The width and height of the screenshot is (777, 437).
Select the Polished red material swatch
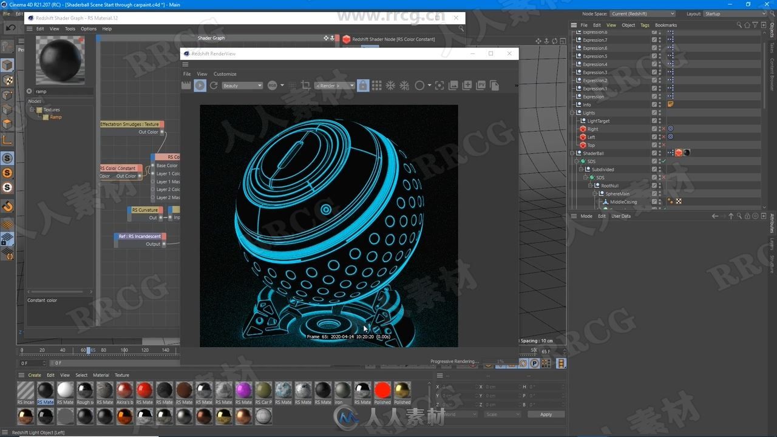tap(382, 390)
